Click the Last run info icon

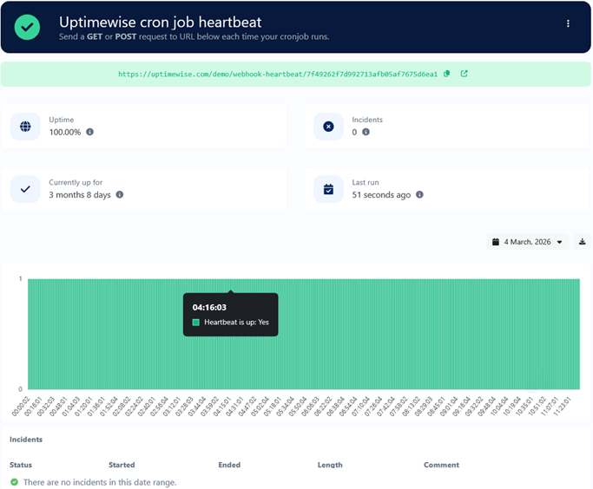click(419, 194)
